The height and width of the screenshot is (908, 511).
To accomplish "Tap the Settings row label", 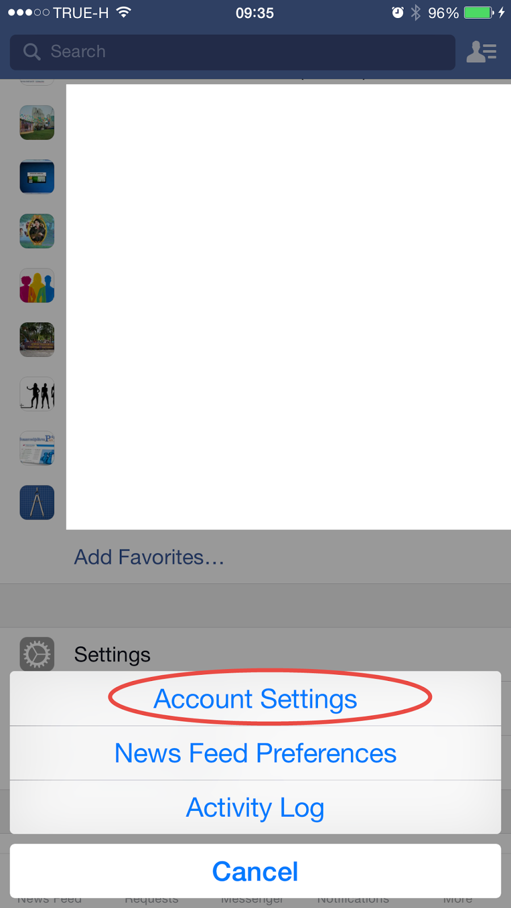I will point(112,654).
